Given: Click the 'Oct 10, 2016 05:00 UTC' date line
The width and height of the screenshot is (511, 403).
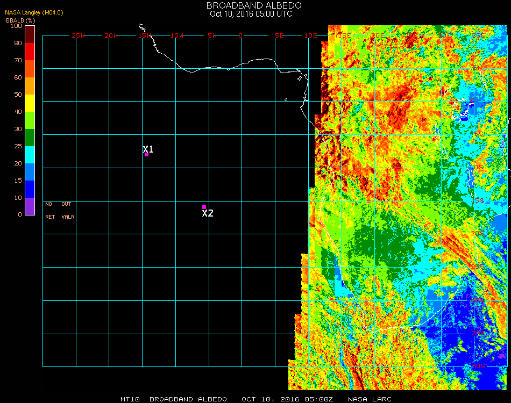Looking at the screenshot, I should (251, 14).
